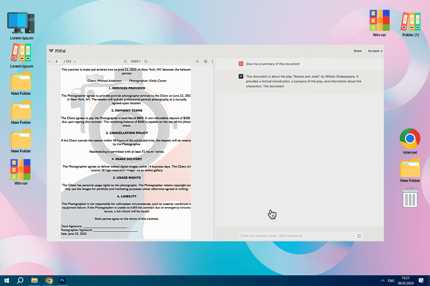Click the '4. IMAGE DELIVERY' heading
The width and height of the screenshot is (430, 286).
coord(127,159)
